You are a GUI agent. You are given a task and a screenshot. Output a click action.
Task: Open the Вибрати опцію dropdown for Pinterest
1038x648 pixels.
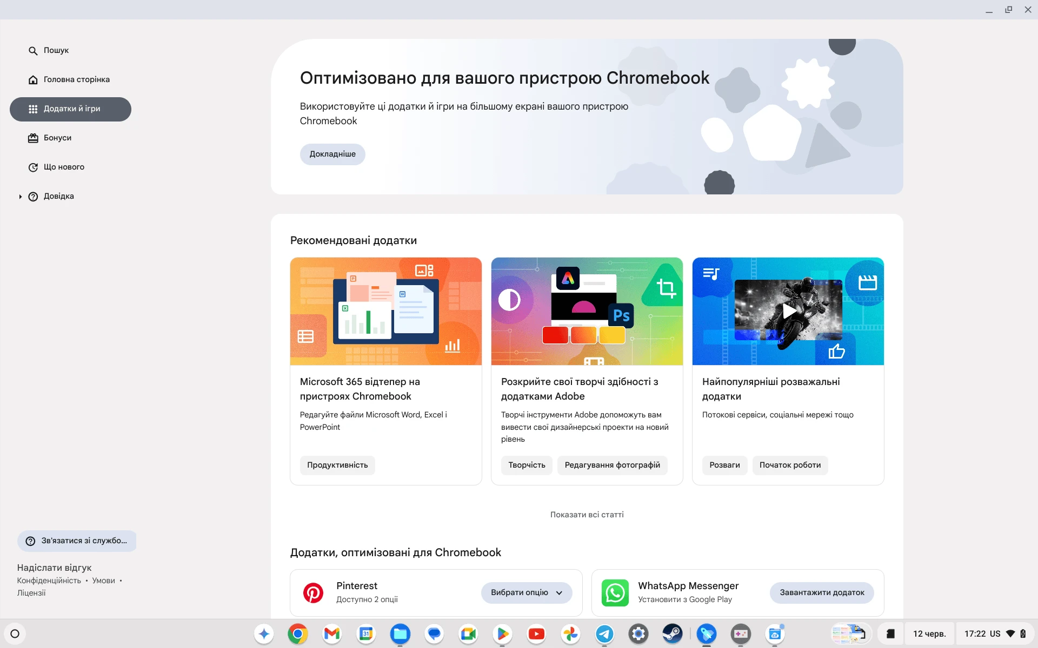pos(527,593)
